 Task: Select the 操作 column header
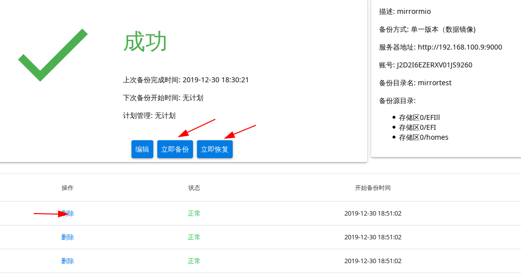pos(67,188)
